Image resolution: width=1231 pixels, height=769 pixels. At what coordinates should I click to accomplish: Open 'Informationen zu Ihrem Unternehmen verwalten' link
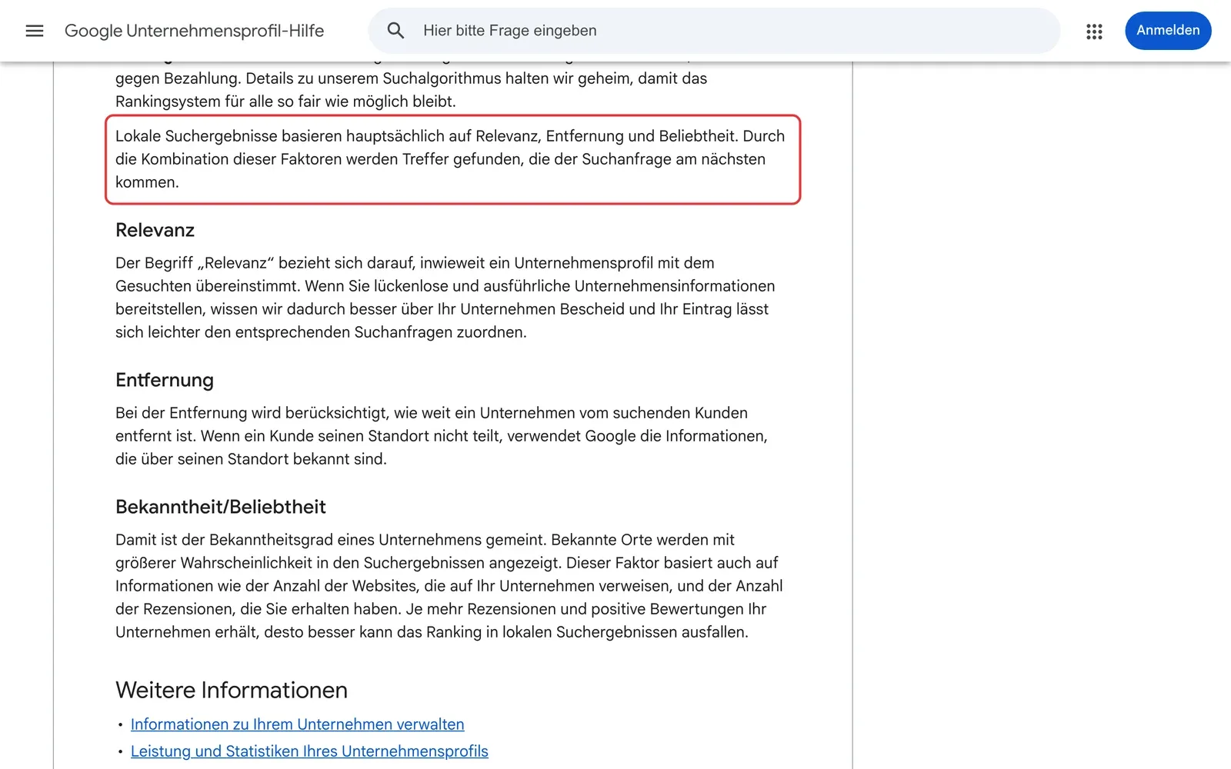point(297,724)
